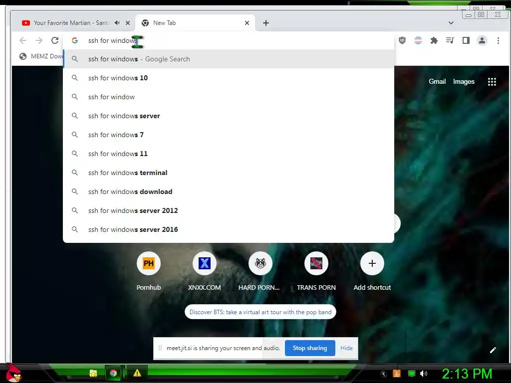Choose suggestion ssh for window
Screen dimensions: 511x383
pyautogui.click(x=229, y=97)
